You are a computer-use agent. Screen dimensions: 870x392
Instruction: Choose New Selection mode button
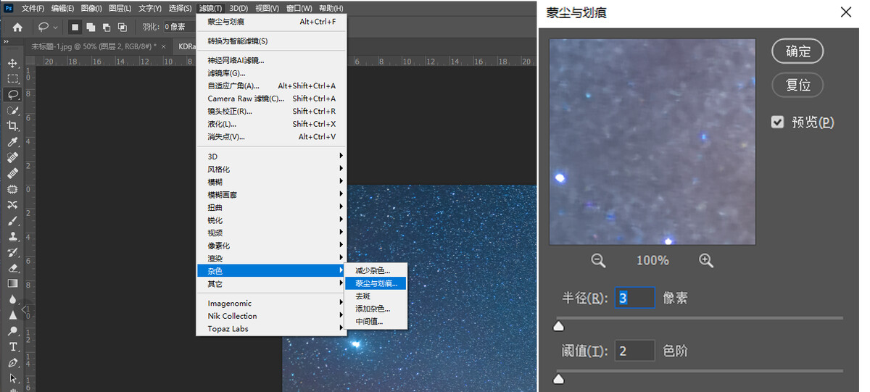(x=75, y=27)
